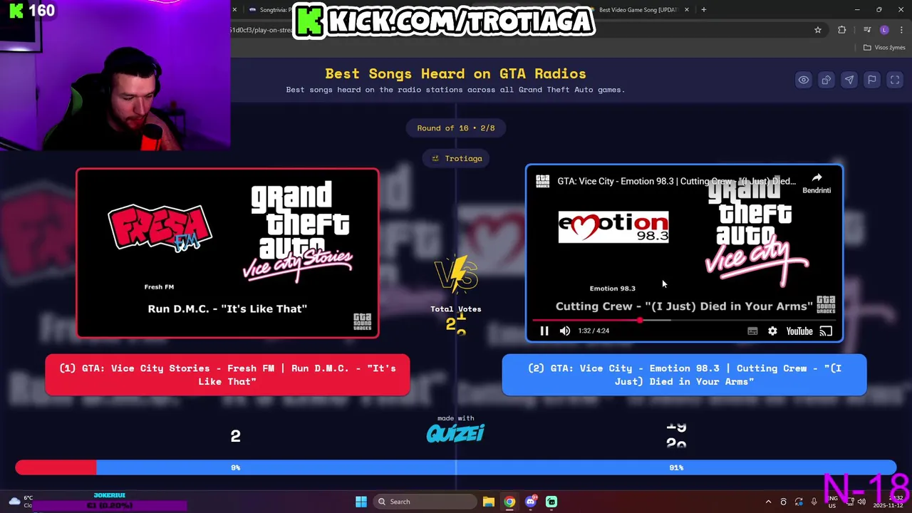
Task: Toggle subtitles in the YouTube player
Action: pos(752,331)
